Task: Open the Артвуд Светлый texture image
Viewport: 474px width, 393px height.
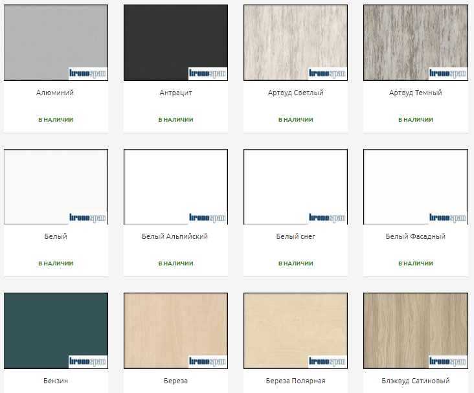Action: (x=295, y=39)
